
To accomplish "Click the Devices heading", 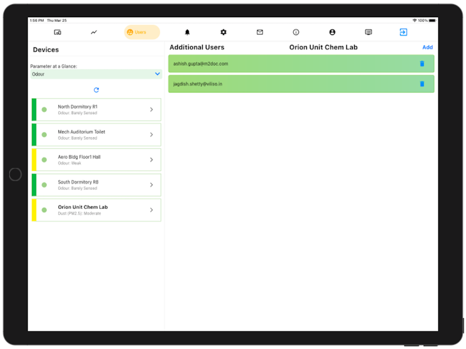I will click(46, 50).
